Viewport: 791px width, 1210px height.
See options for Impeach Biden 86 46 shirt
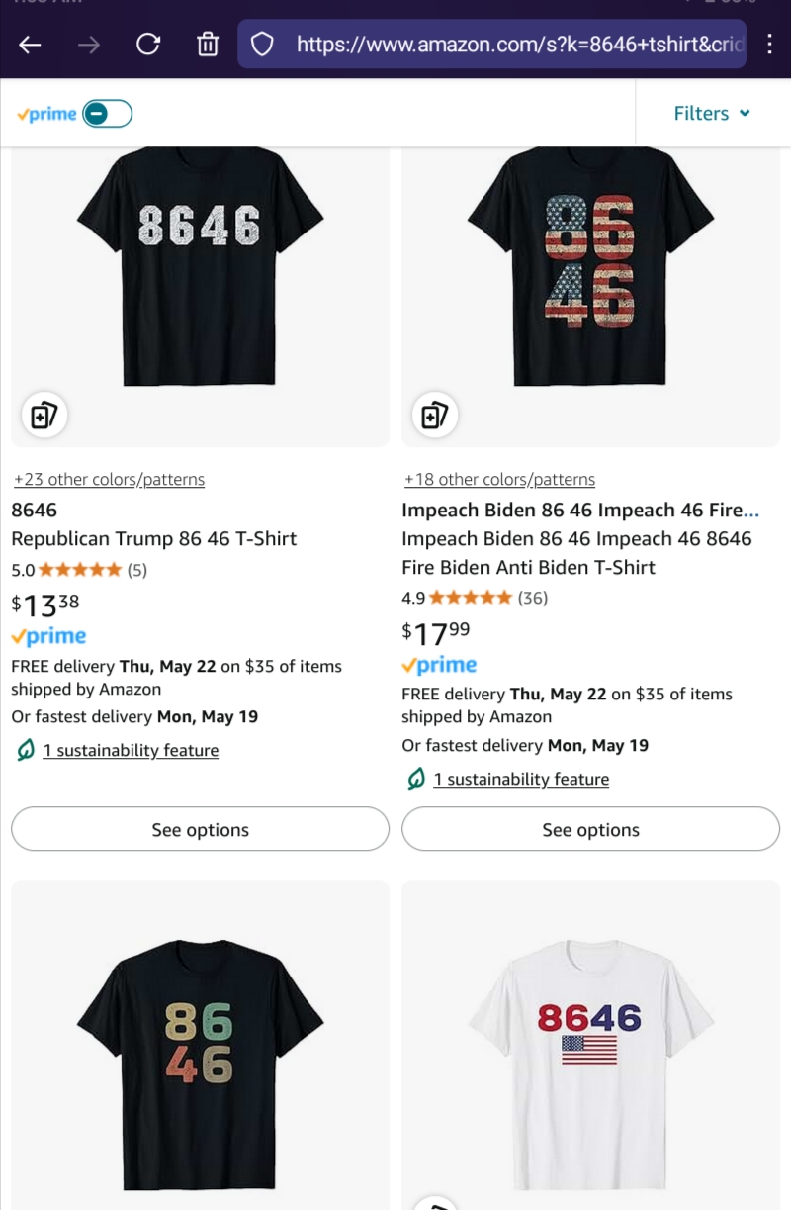[590, 830]
